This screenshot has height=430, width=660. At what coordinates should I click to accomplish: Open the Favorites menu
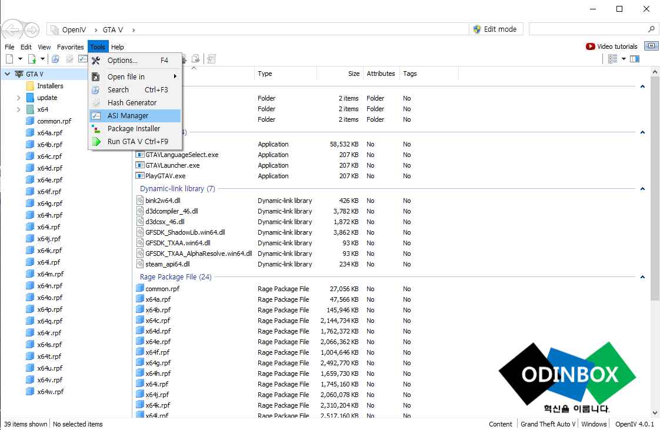click(x=70, y=47)
